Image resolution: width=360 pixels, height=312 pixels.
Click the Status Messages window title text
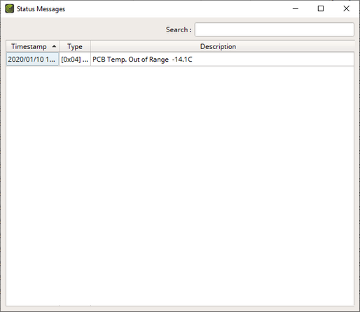41,9
